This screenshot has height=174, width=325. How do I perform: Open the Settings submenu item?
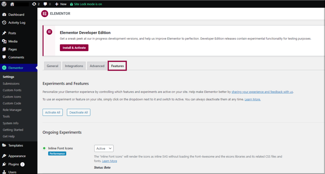[9, 77]
